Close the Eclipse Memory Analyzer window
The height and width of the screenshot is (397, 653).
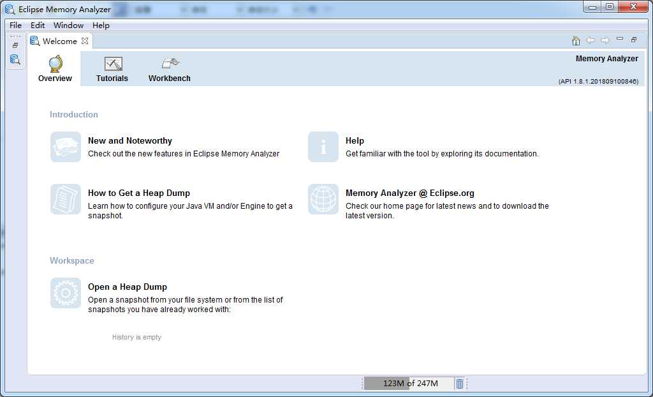pos(633,7)
